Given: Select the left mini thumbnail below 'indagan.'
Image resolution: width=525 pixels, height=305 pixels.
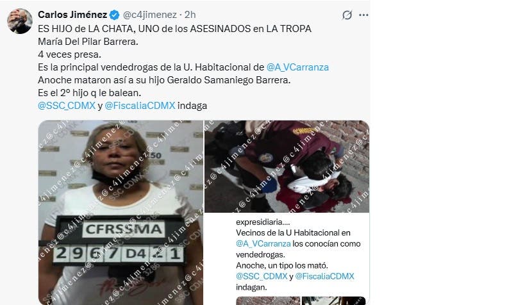Looking at the screenshot, I should coord(268,301).
